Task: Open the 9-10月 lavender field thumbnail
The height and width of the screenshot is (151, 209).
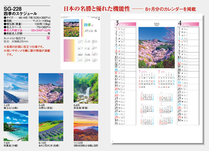Action: [x=51, y=126]
